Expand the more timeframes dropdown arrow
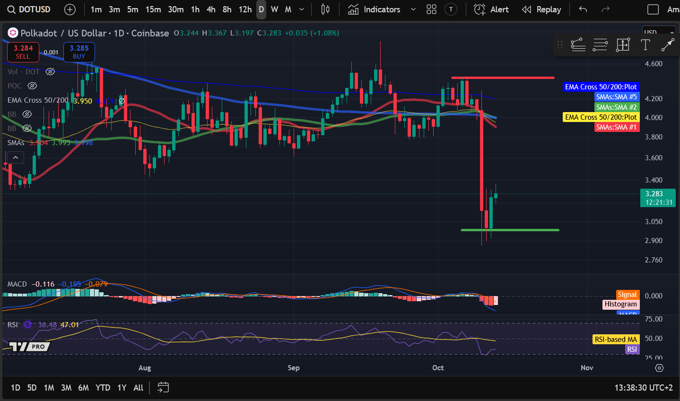Screen dimensions: 680x401 coord(302,9)
